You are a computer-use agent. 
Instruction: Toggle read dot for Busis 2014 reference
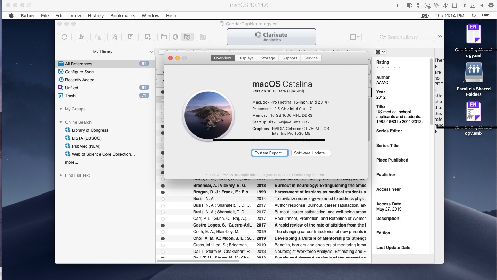coord(163,199)
